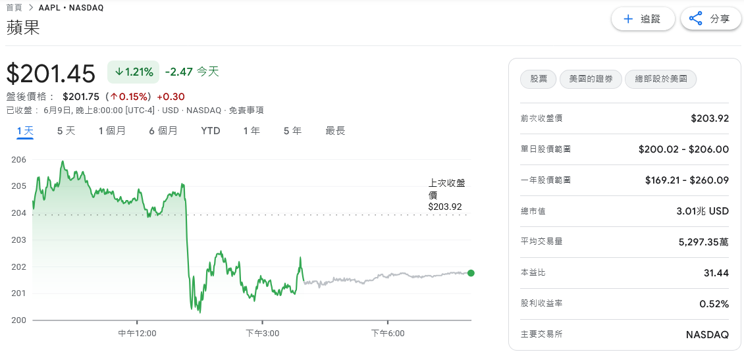
Task: Click the 美國的證券 tag chip
Action: 591,79
